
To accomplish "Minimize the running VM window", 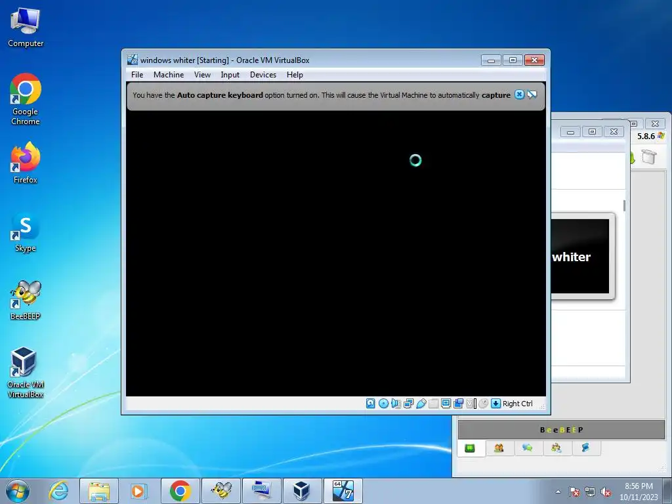I will pyautogui.click(x=491, y=60).
